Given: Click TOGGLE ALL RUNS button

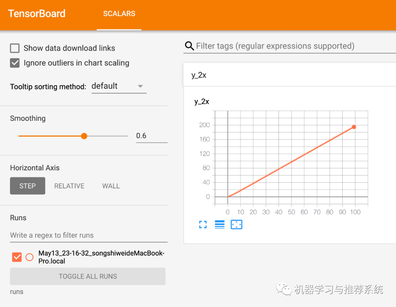Looking at the screenshot, I should tap(88, 277).
